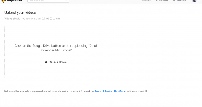202x107 pixels.
Task: Open the Terms of Service link
Action: (104, 91)
